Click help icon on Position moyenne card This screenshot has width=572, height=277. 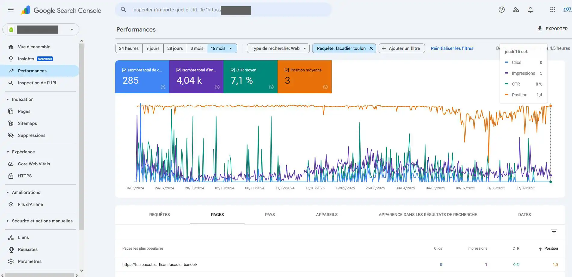point(325,87)
